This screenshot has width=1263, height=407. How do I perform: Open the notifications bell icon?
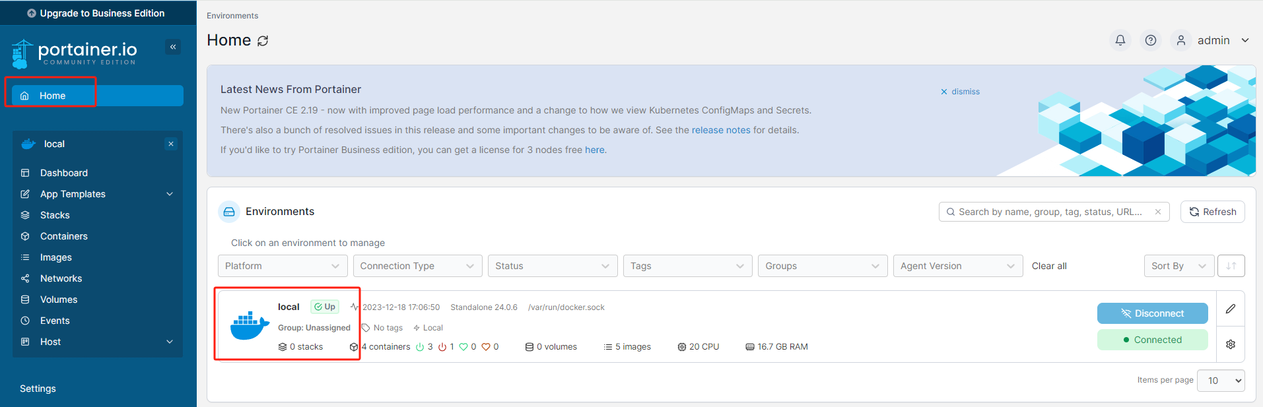[x=1120, y=40]
